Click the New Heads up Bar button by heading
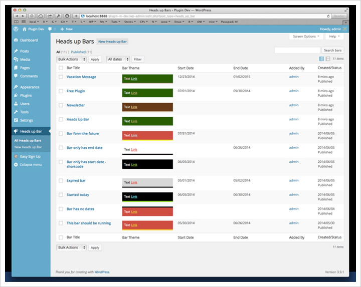361x287 pixels. click(112, 42)
